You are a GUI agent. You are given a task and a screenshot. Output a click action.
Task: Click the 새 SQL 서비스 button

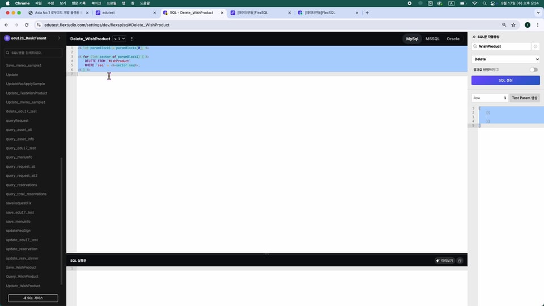point(33,298)
